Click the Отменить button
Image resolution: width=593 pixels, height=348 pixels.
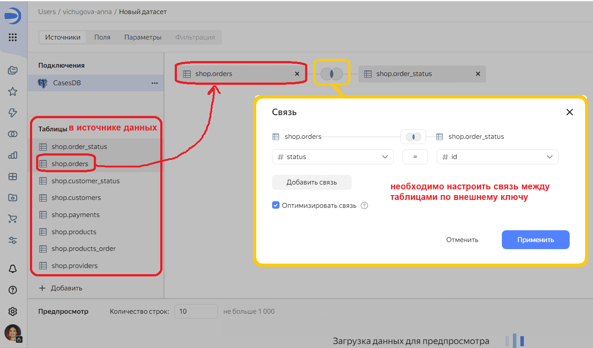click(x=462, y=240)
